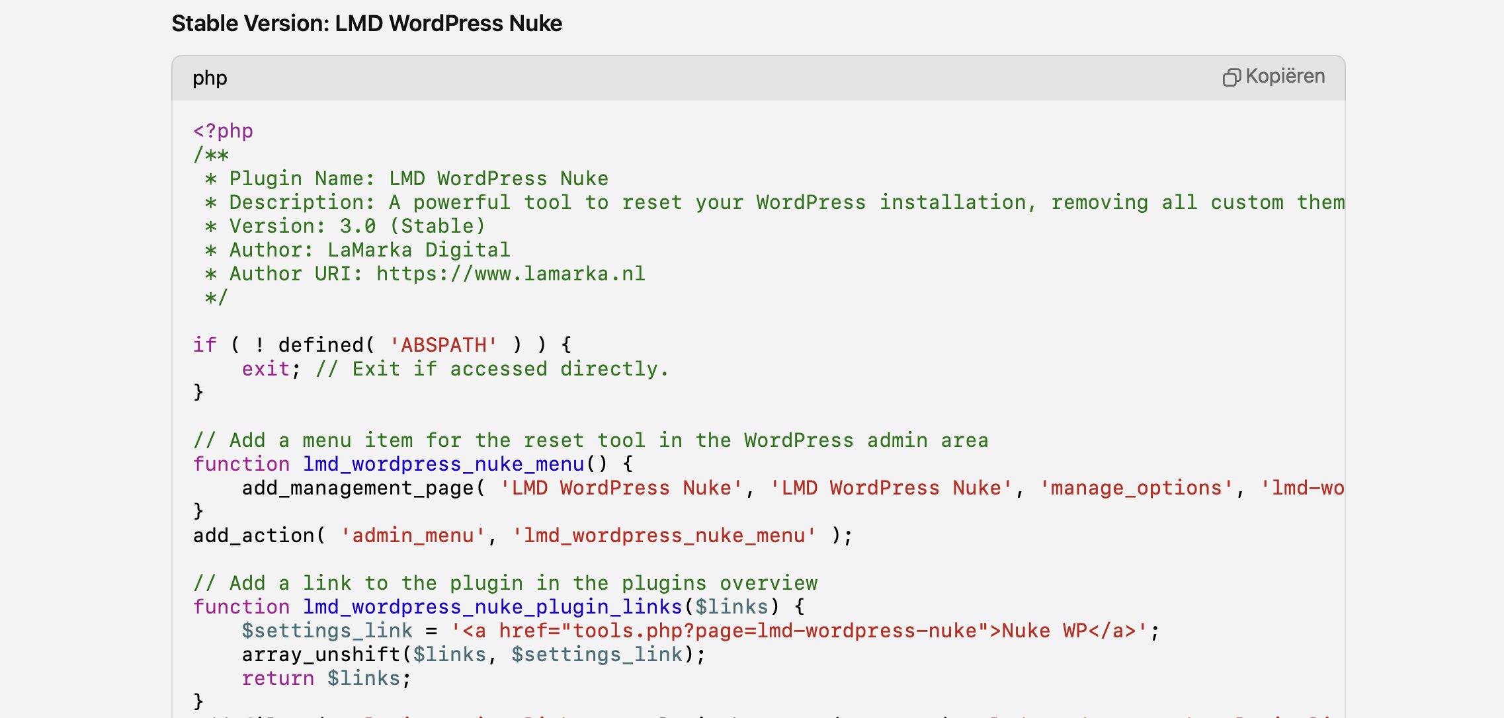Click the return $links; line
Viewport: 1504px width, 718px height.
(x=327, y=678)
